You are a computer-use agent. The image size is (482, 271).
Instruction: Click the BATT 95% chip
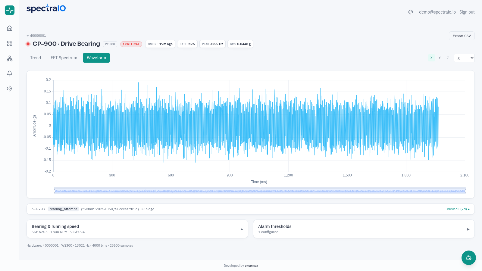point(187,44)
